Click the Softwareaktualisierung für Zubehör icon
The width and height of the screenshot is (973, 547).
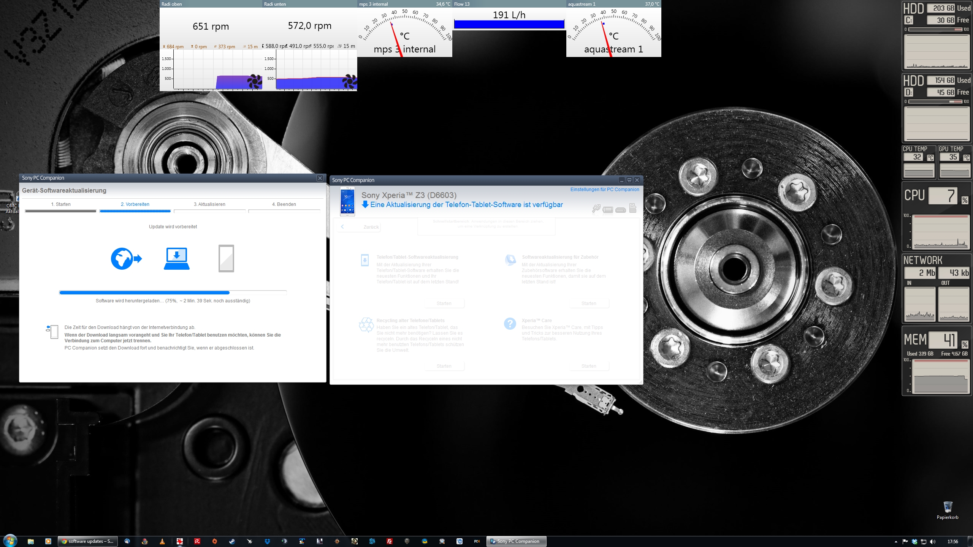(x=510, y=260)
